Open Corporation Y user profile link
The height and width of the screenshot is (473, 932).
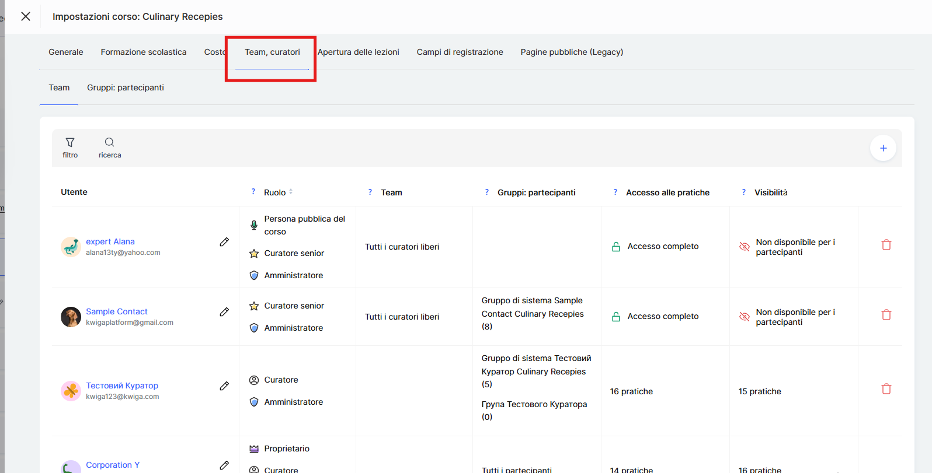tap(113, 465)
